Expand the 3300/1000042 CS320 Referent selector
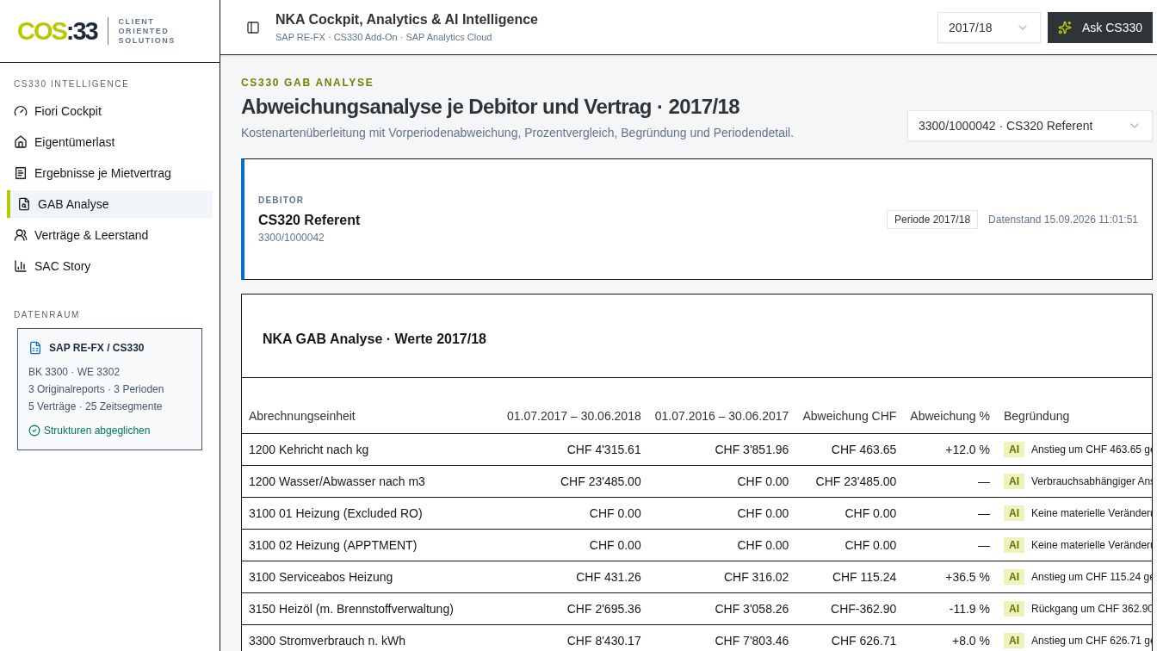 1030,126
